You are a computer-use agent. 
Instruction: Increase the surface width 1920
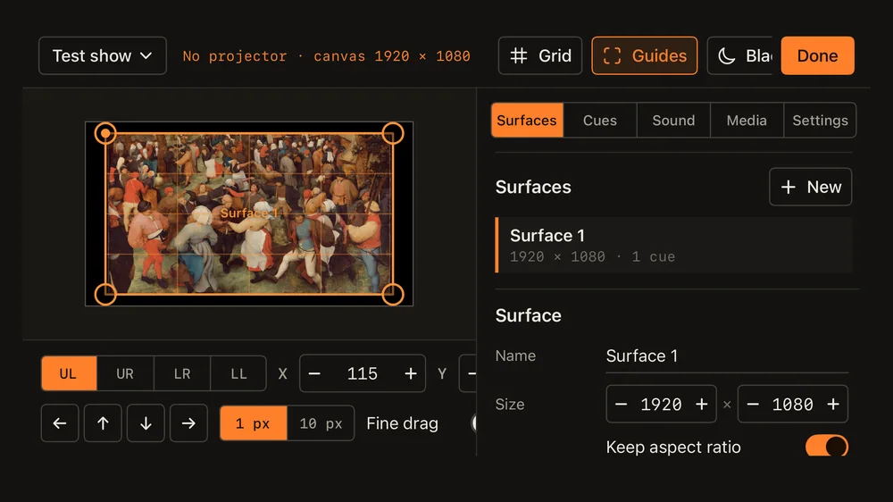702,404
